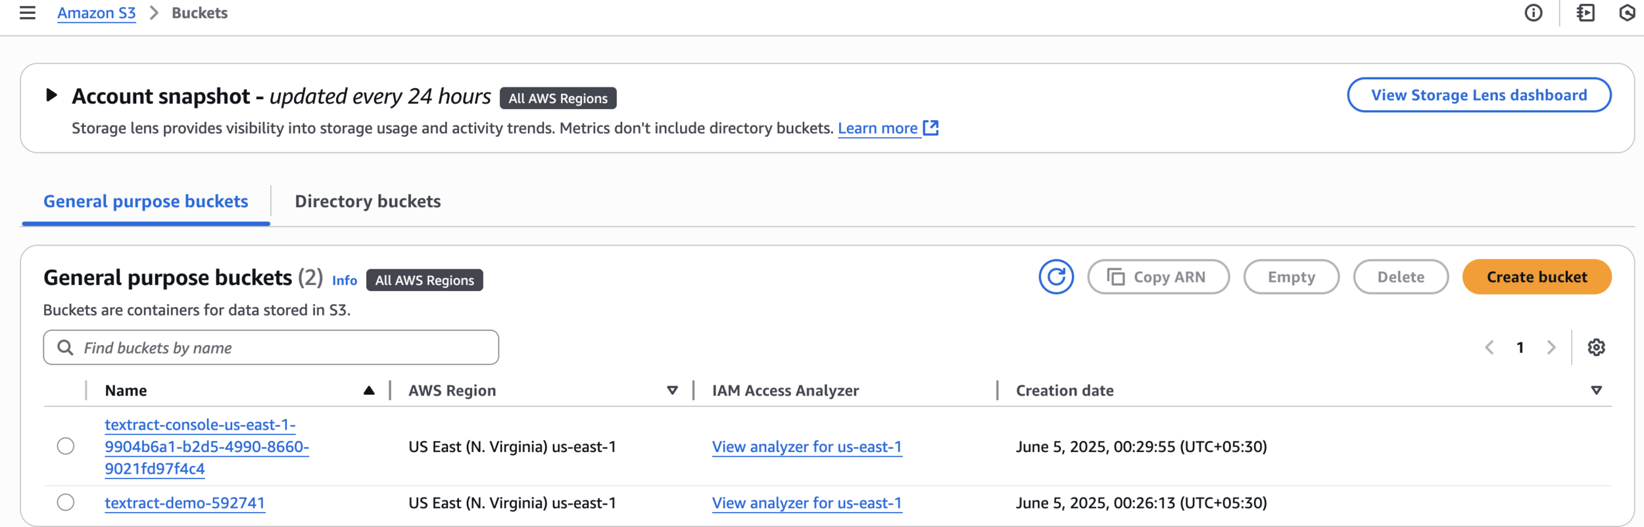Switch to General purpose buckets tab

coord(146,201)
